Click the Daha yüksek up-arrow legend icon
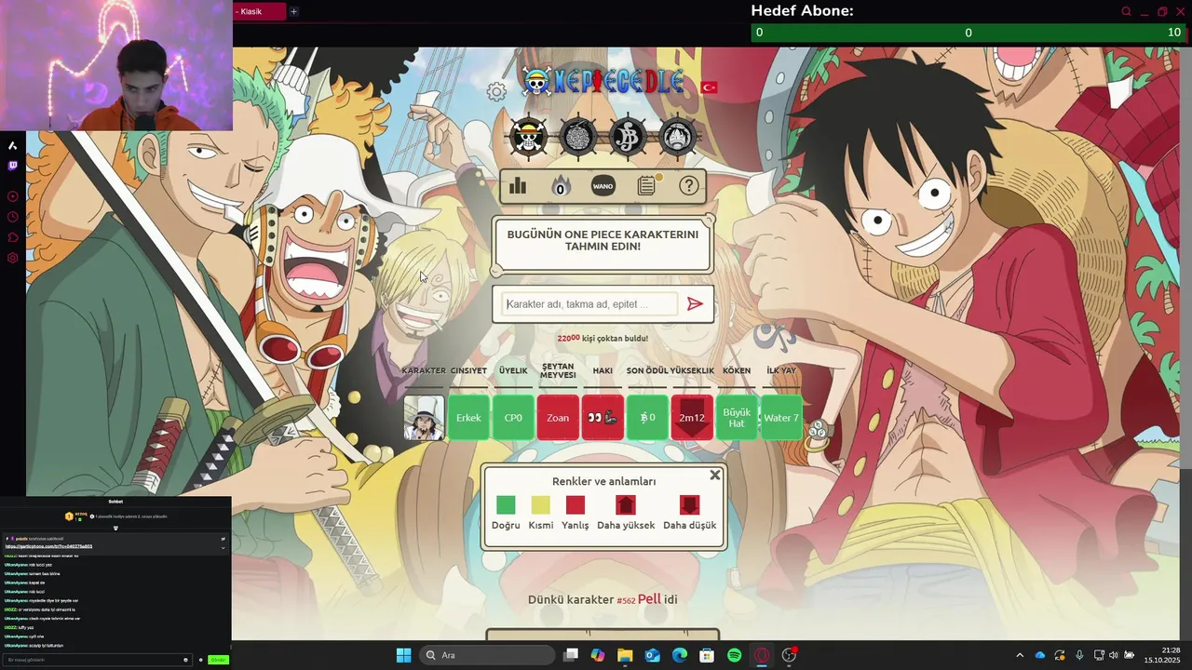This screenshot has width=1192, height=670. [x=626, y=504]
